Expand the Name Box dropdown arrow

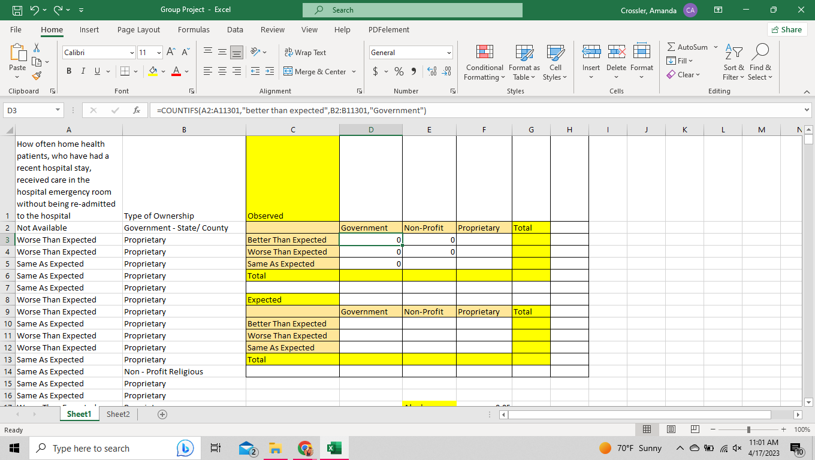pyautogui.click(x=58, y=110)
